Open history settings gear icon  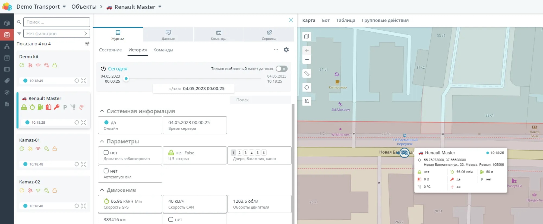coord(286,50)
